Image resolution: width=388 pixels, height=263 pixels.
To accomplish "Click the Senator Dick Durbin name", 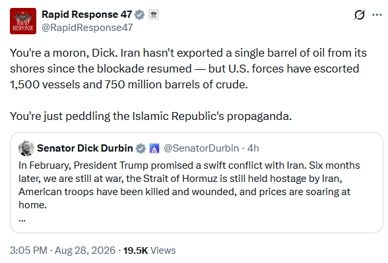I will 85,148.
